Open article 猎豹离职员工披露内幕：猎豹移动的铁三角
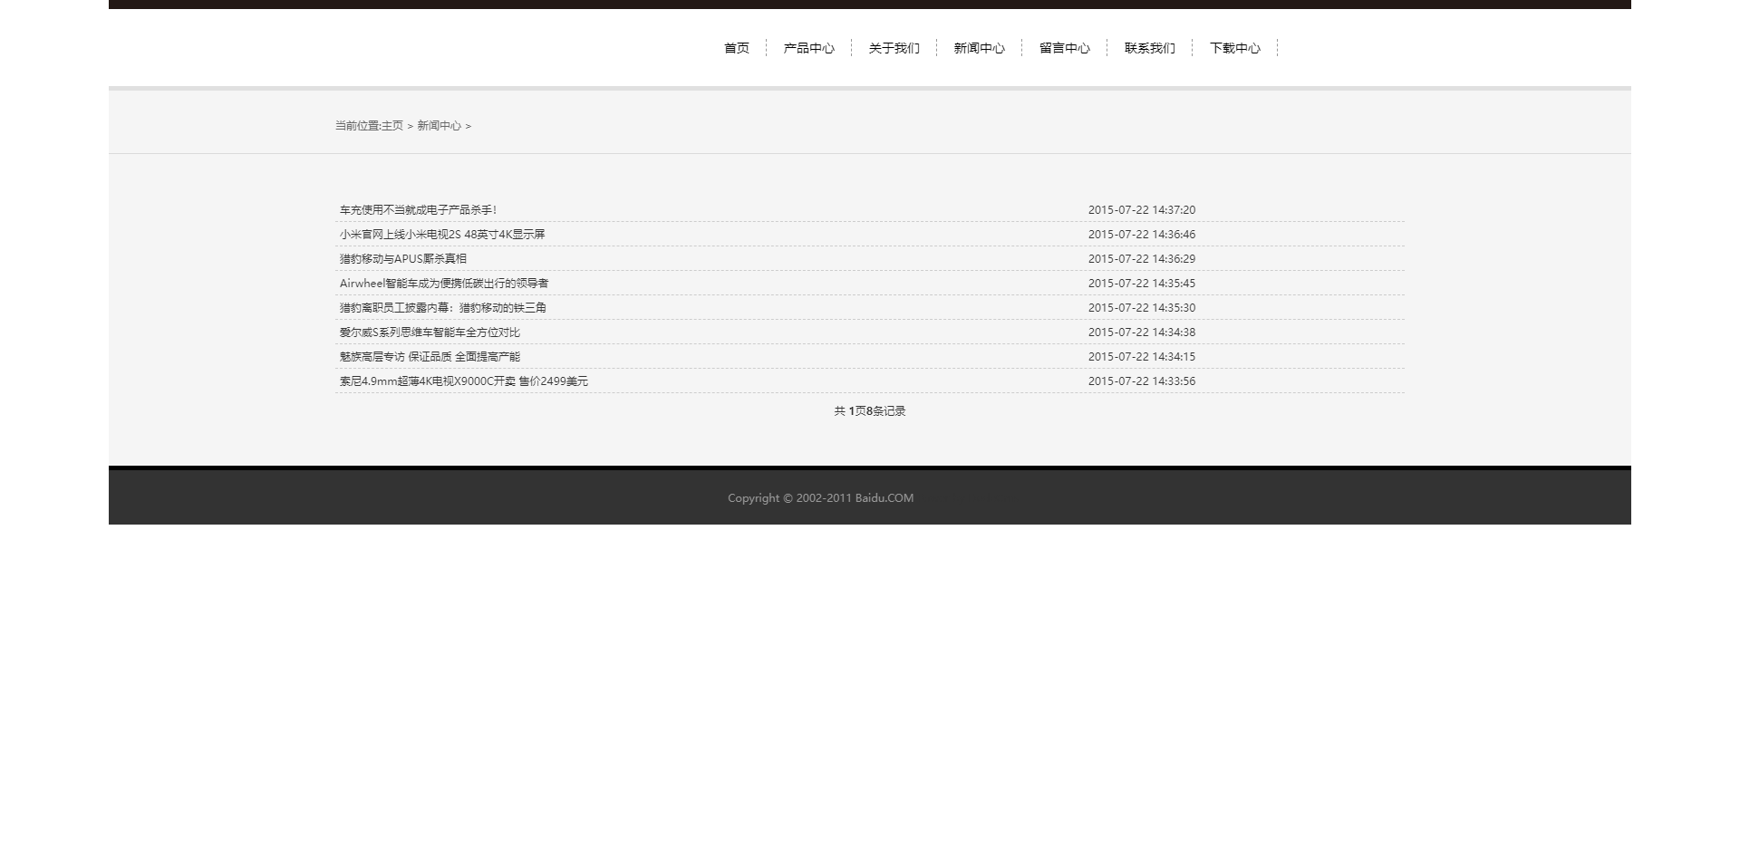 point(443,307)
